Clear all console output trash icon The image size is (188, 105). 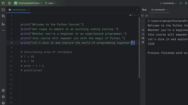tap(143, 42)
